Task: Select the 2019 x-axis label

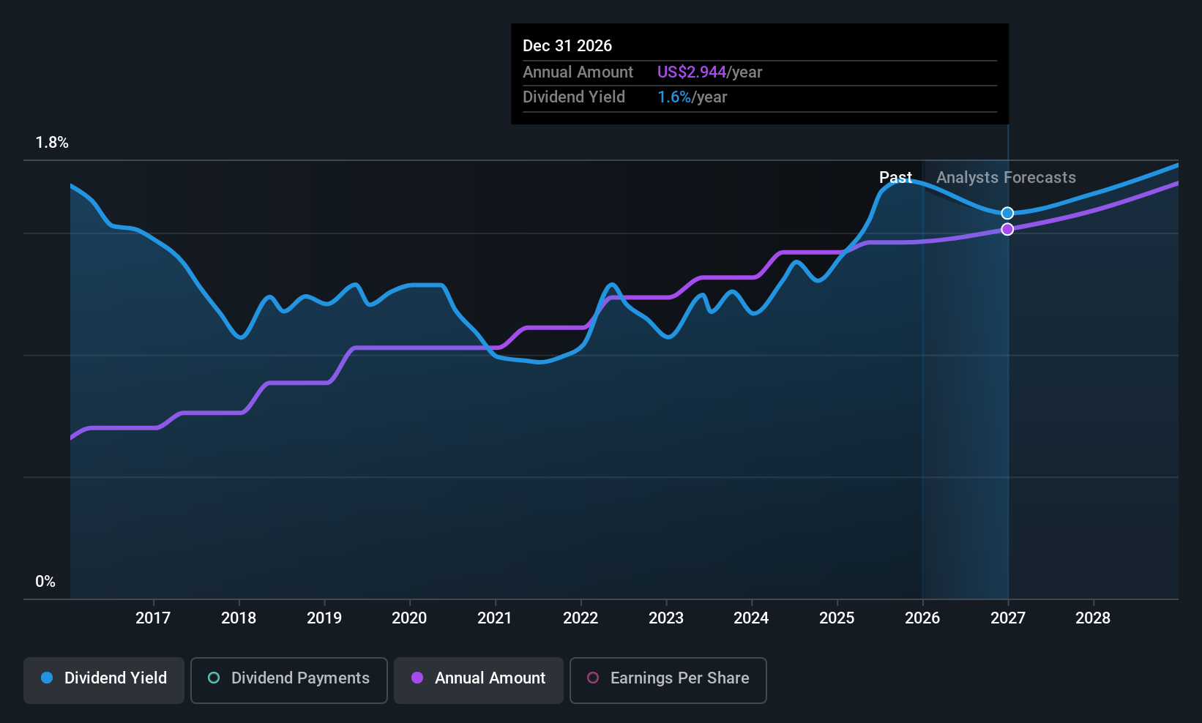Action: 324,618
